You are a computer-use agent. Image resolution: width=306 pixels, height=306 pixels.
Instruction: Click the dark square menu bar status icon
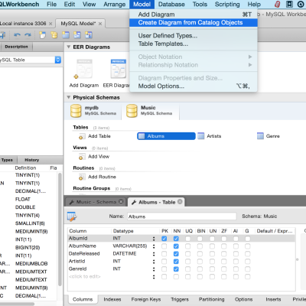click(289, 5)
